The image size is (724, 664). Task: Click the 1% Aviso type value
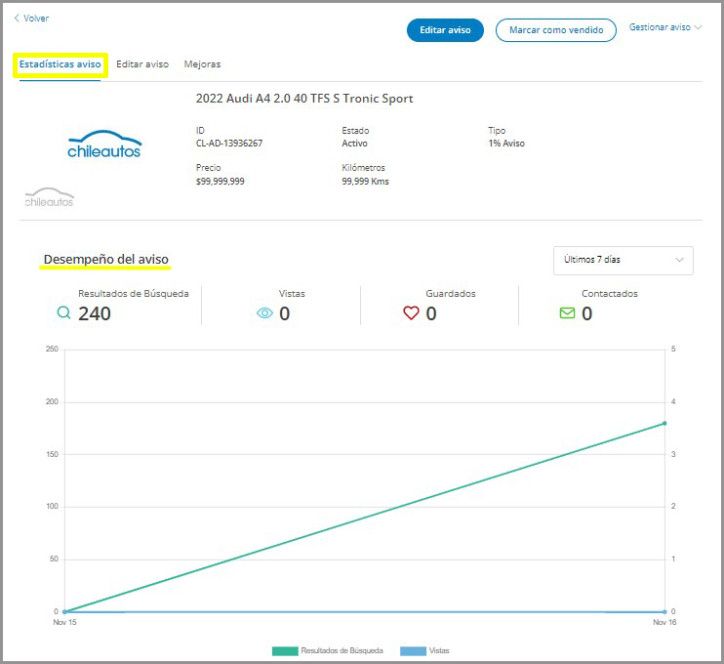[x=506, y=144]
